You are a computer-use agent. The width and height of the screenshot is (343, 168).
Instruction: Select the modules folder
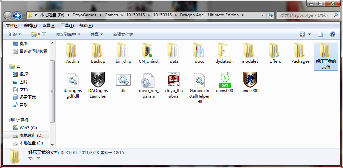click(x=250, y=53)
